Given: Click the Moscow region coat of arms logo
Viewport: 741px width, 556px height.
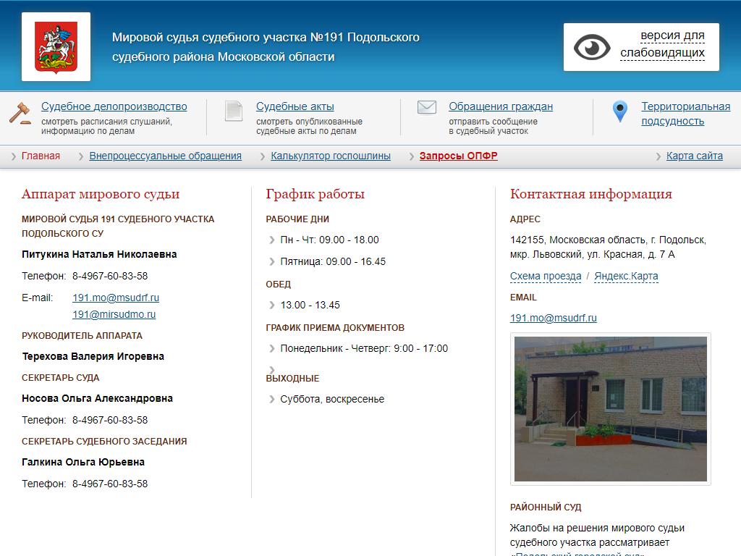Looking at the screenshot, I should coord(56,46).
